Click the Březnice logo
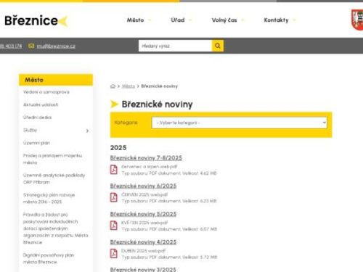Viewport: 363px width, 272px height. (36, 20)
